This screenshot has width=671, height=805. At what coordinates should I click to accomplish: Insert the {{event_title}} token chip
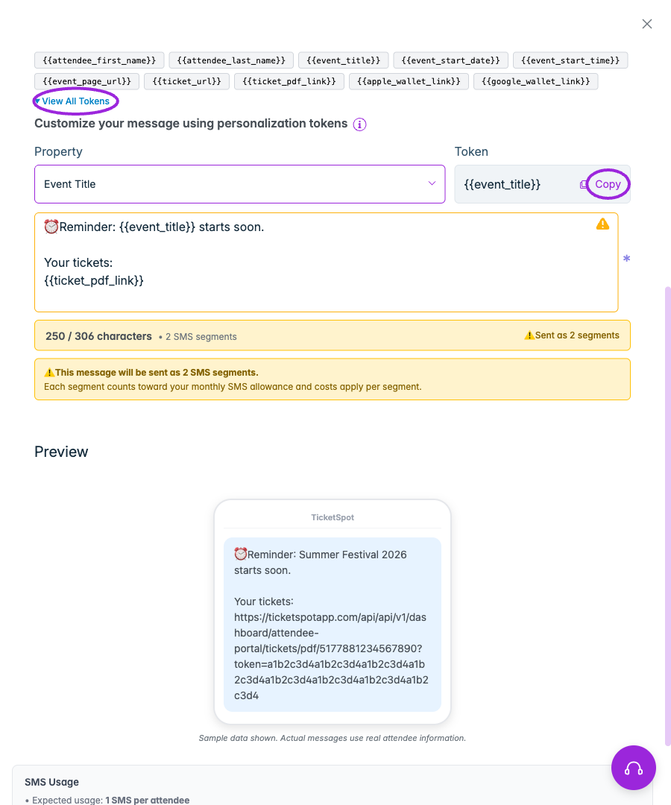[x=343, y=60]
